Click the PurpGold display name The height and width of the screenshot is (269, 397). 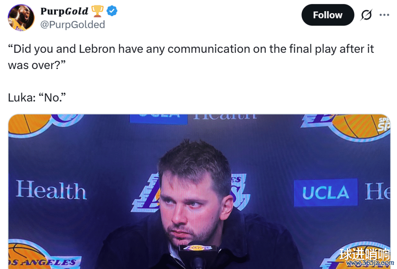tap(64, 11)
